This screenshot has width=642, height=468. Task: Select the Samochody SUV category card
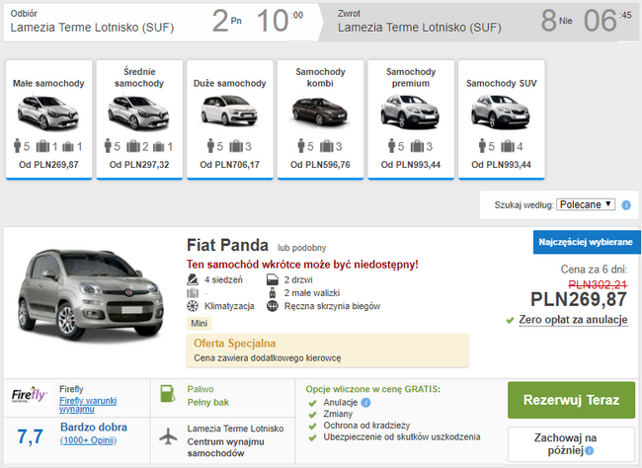coord(501,119)
